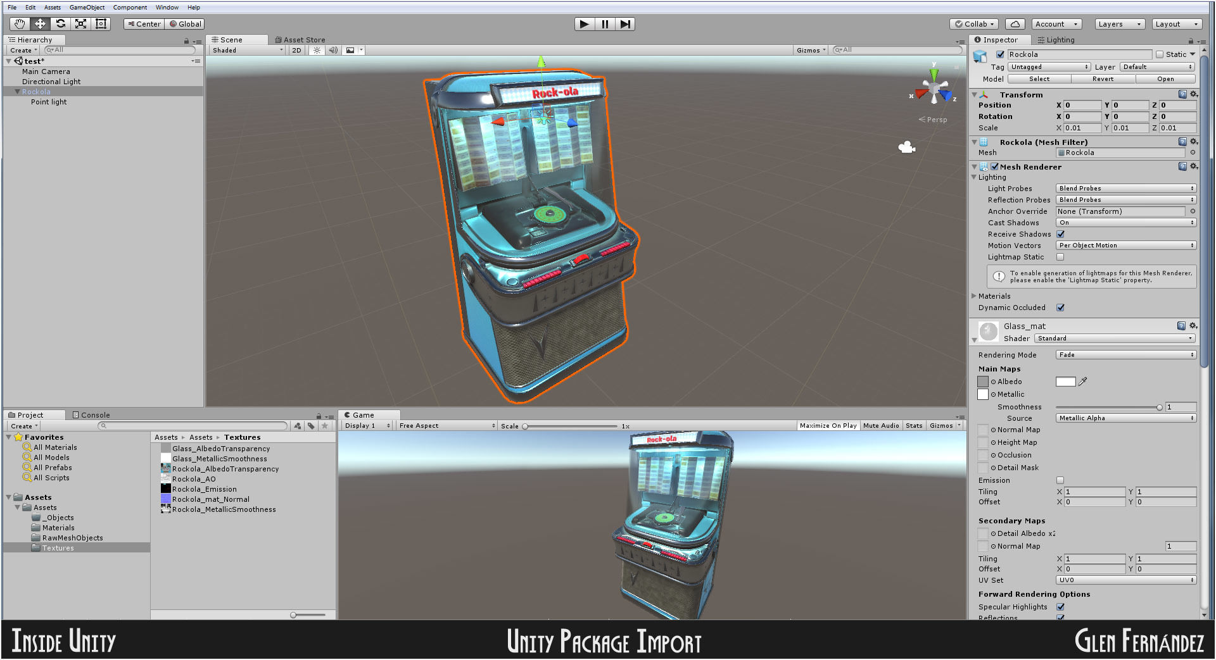Open Mesh Filter help book icon
The width and height of the screenshot is (1216, 660).
(x=1182, y=142)
